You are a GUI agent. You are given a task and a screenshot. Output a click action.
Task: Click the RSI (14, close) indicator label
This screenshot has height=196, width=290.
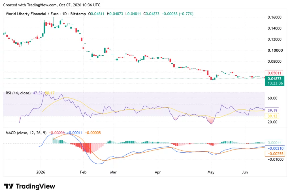pos(18,93)
